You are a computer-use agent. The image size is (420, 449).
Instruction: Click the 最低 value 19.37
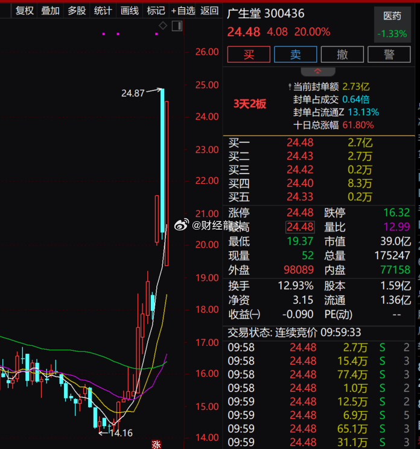(x=300, y=241)
